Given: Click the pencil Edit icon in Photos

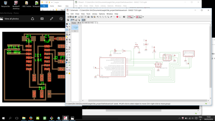Looking at the screenshot, I should tap(52, 19).
